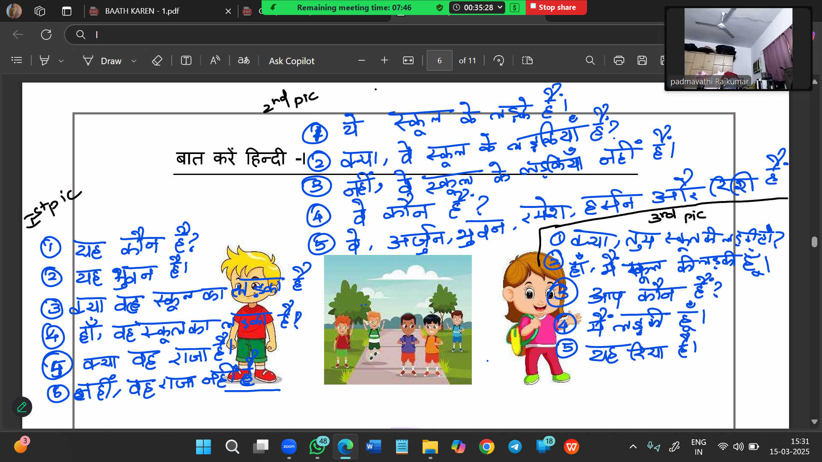Toggle Fit to width view
The width and height of the screenshot is (822, 462).
tap(408, 60)
